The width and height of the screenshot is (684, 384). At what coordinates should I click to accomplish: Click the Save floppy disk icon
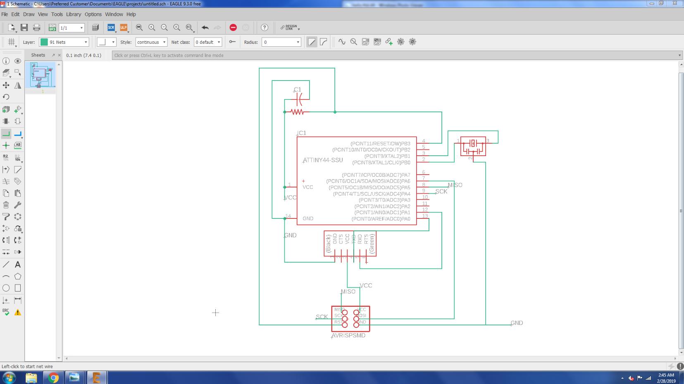point(24,28)
